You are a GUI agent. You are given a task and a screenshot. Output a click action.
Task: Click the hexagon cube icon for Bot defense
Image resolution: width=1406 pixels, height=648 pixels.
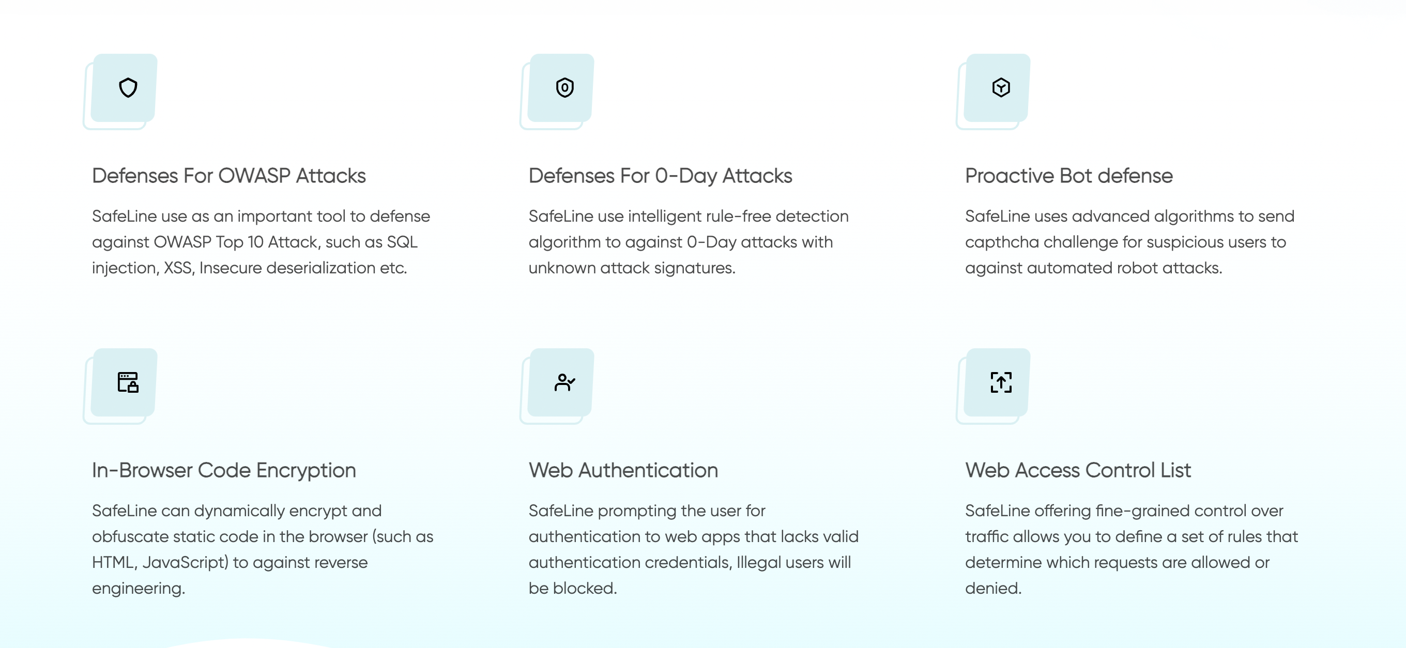(1001, 88)
